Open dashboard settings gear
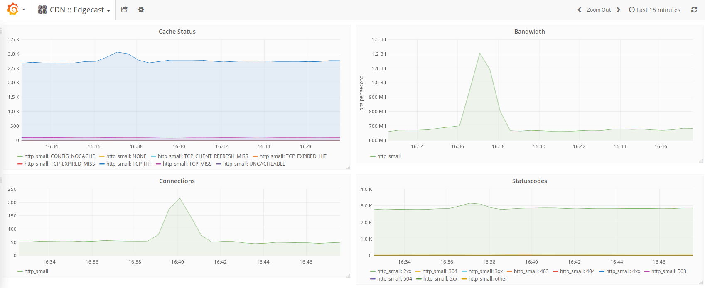The height and width of the screenshot is (288, 705). click(141, 10)
